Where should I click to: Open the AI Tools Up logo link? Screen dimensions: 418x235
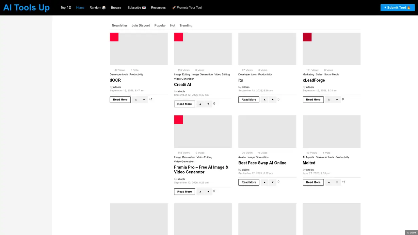26,8
